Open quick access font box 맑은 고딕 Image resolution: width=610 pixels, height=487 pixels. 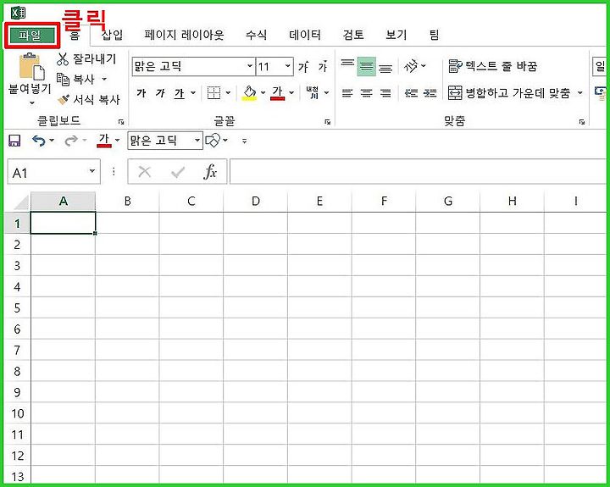165,141
